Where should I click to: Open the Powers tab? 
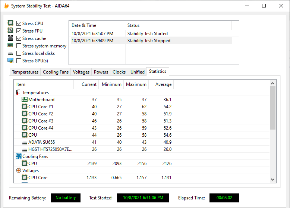pos(101,72)
